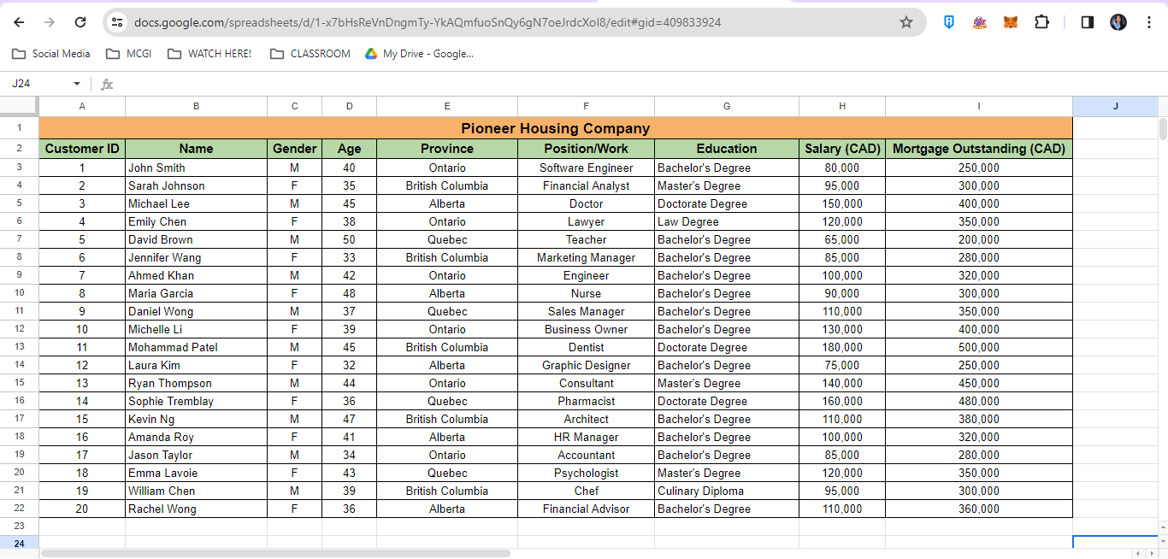Select the cell containing Sophie Tremblay
The image size is (1168, 559).
coord(196,401)
